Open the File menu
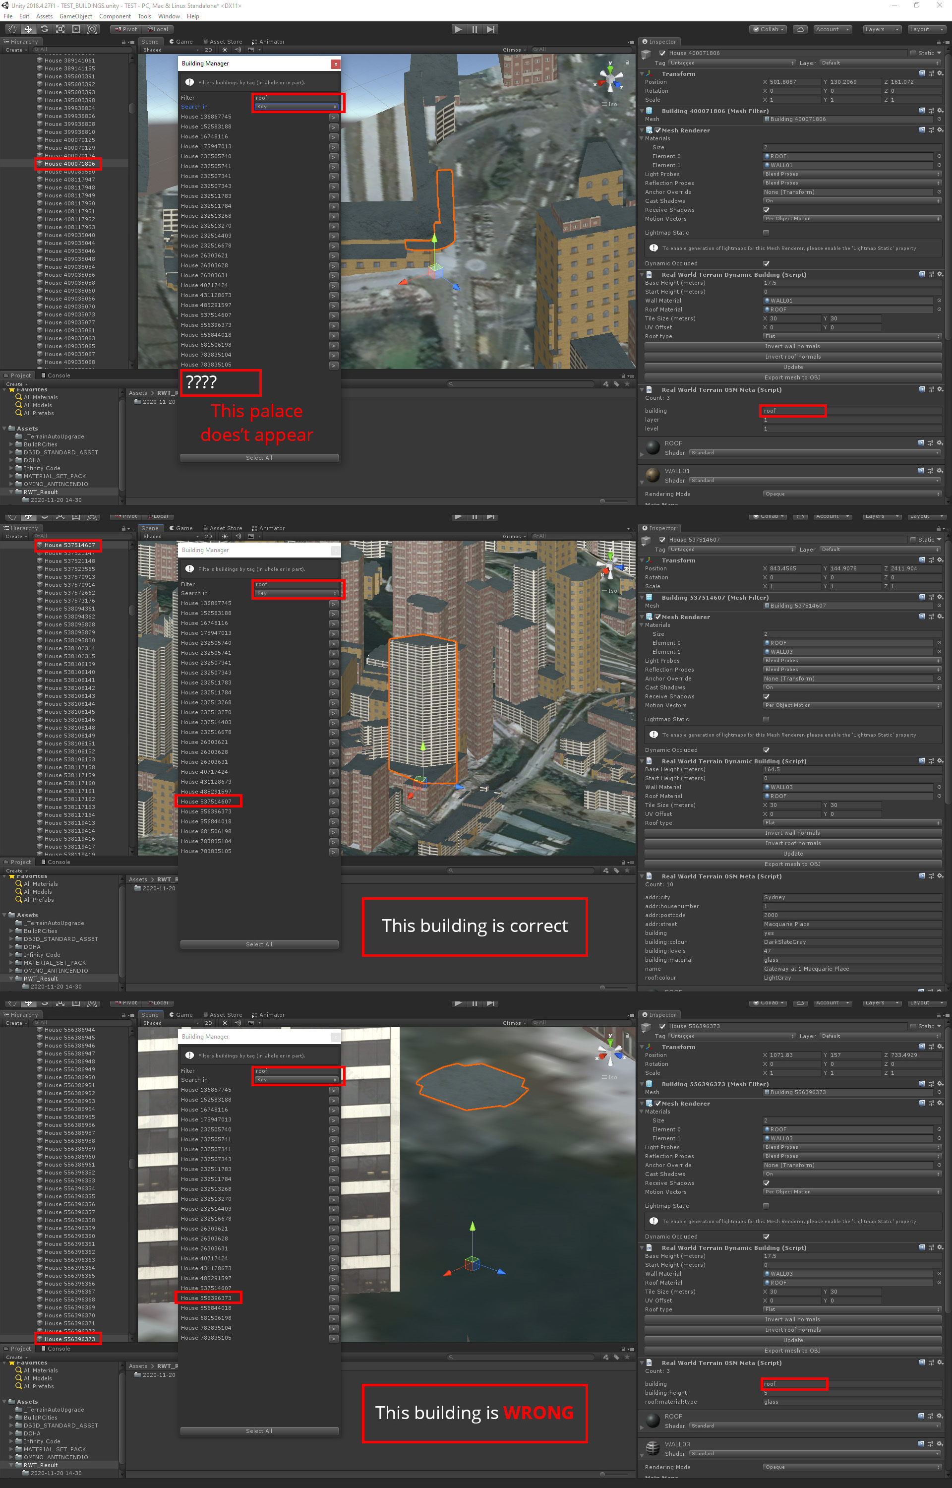952x1488 pixels. pos(7,16)
